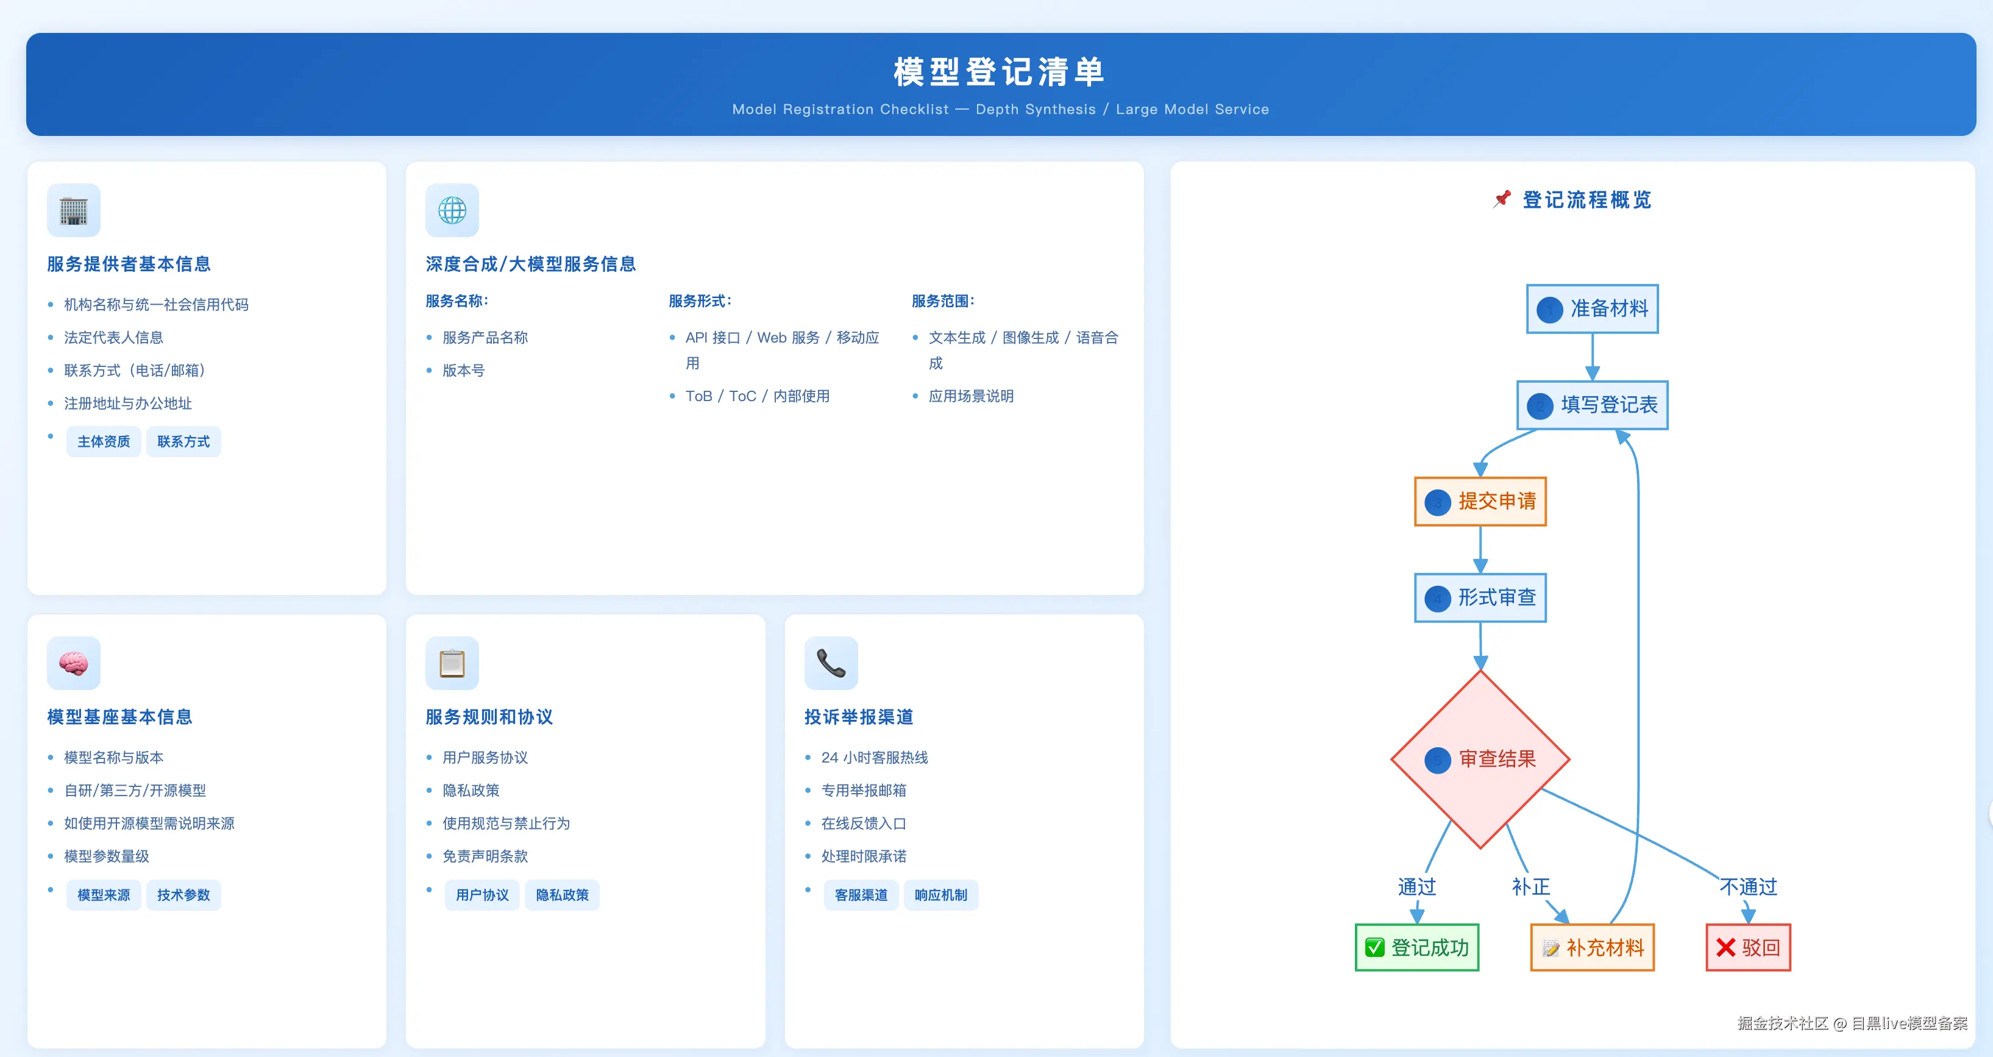Click the 客服渠道 tag
1993x1057 pixels.
(861, 895)
